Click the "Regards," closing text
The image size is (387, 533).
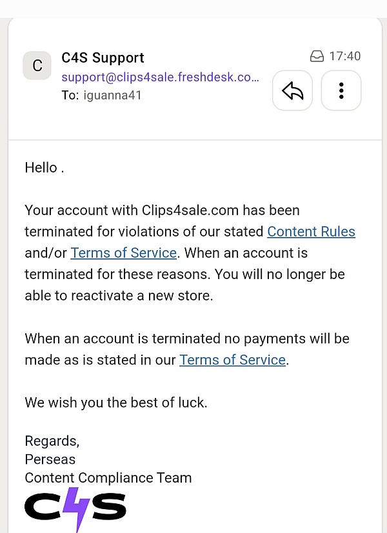(x=52, y=441)
